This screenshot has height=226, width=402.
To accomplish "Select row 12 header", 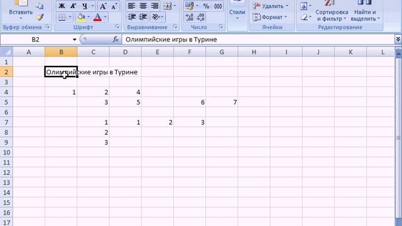I will (x=6, y=173).
